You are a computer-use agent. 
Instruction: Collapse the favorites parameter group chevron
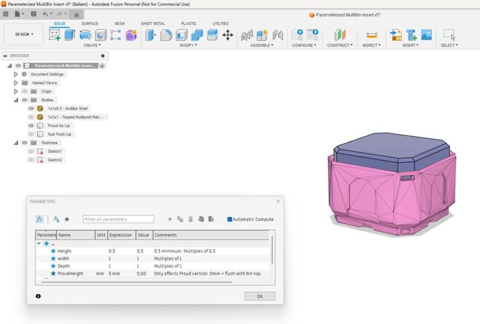pyautogui.click(x=39, y=244)
